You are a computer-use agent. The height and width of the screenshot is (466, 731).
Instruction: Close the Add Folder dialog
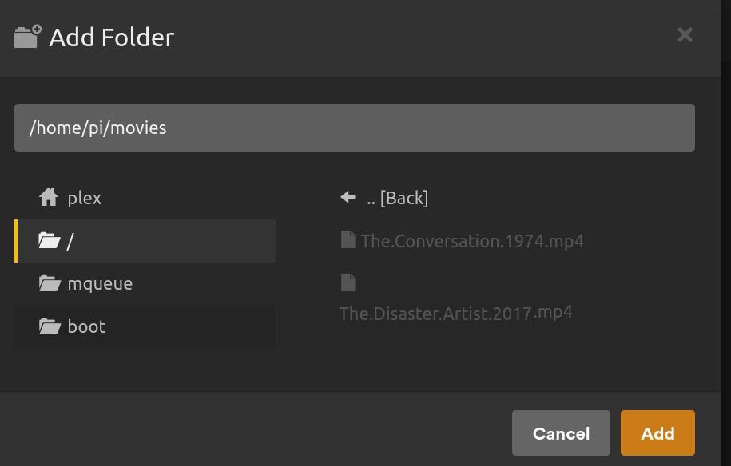tap(685, 34)
